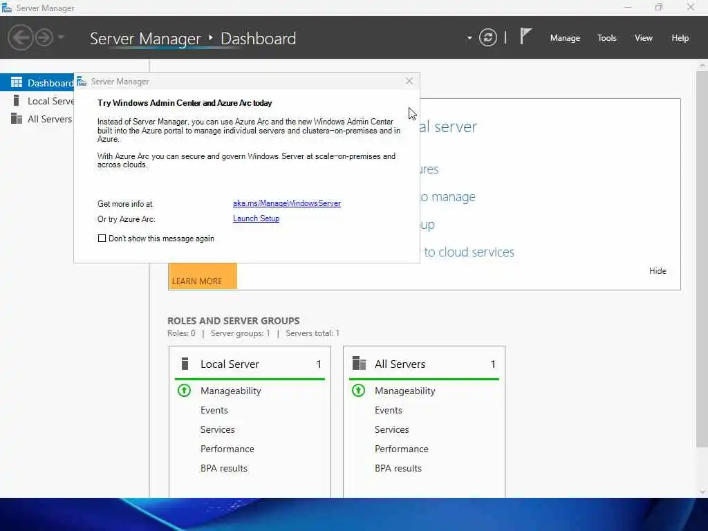Click the popup dialog's Server Manager icon
Screen dimensions: 708x531
82,82
